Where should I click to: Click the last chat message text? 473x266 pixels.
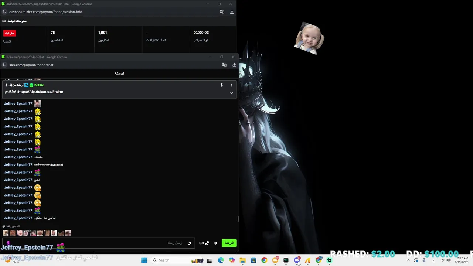point(45,218)
